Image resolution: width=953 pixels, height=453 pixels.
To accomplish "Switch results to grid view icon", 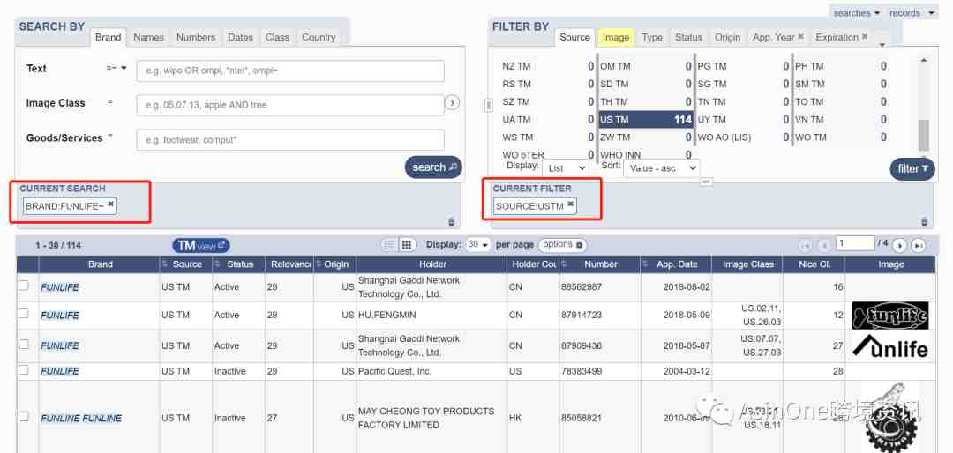I will [x=407, y=245].
